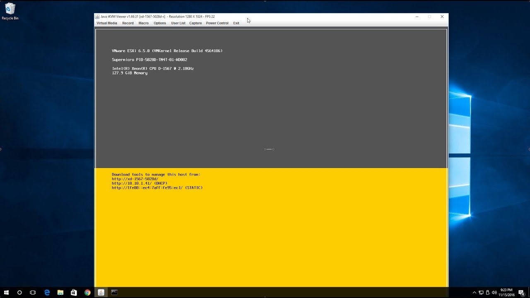Click the fe80 IPv6 (STATIC) address line
530x298 pixels.
(157, 188)
